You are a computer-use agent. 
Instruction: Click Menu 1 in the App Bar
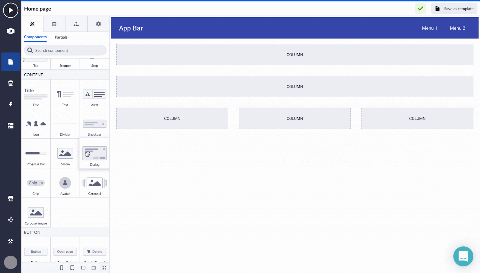pyautogui.click(x=430, y=28)
